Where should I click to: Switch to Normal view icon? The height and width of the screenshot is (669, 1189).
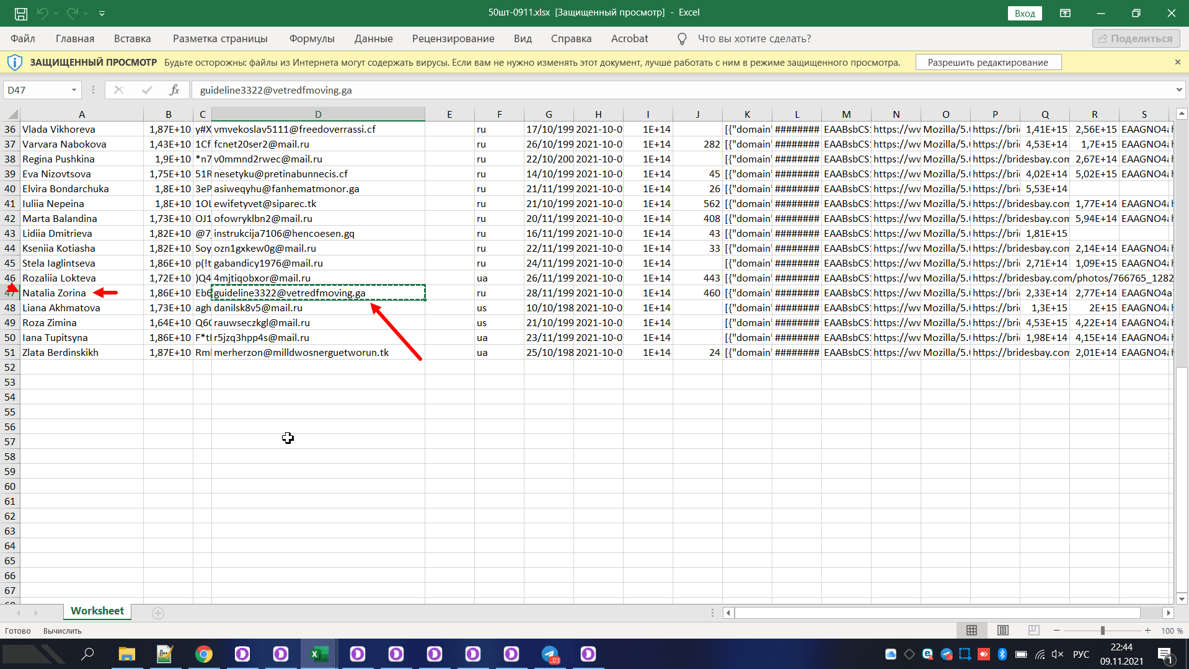[971, 630]
